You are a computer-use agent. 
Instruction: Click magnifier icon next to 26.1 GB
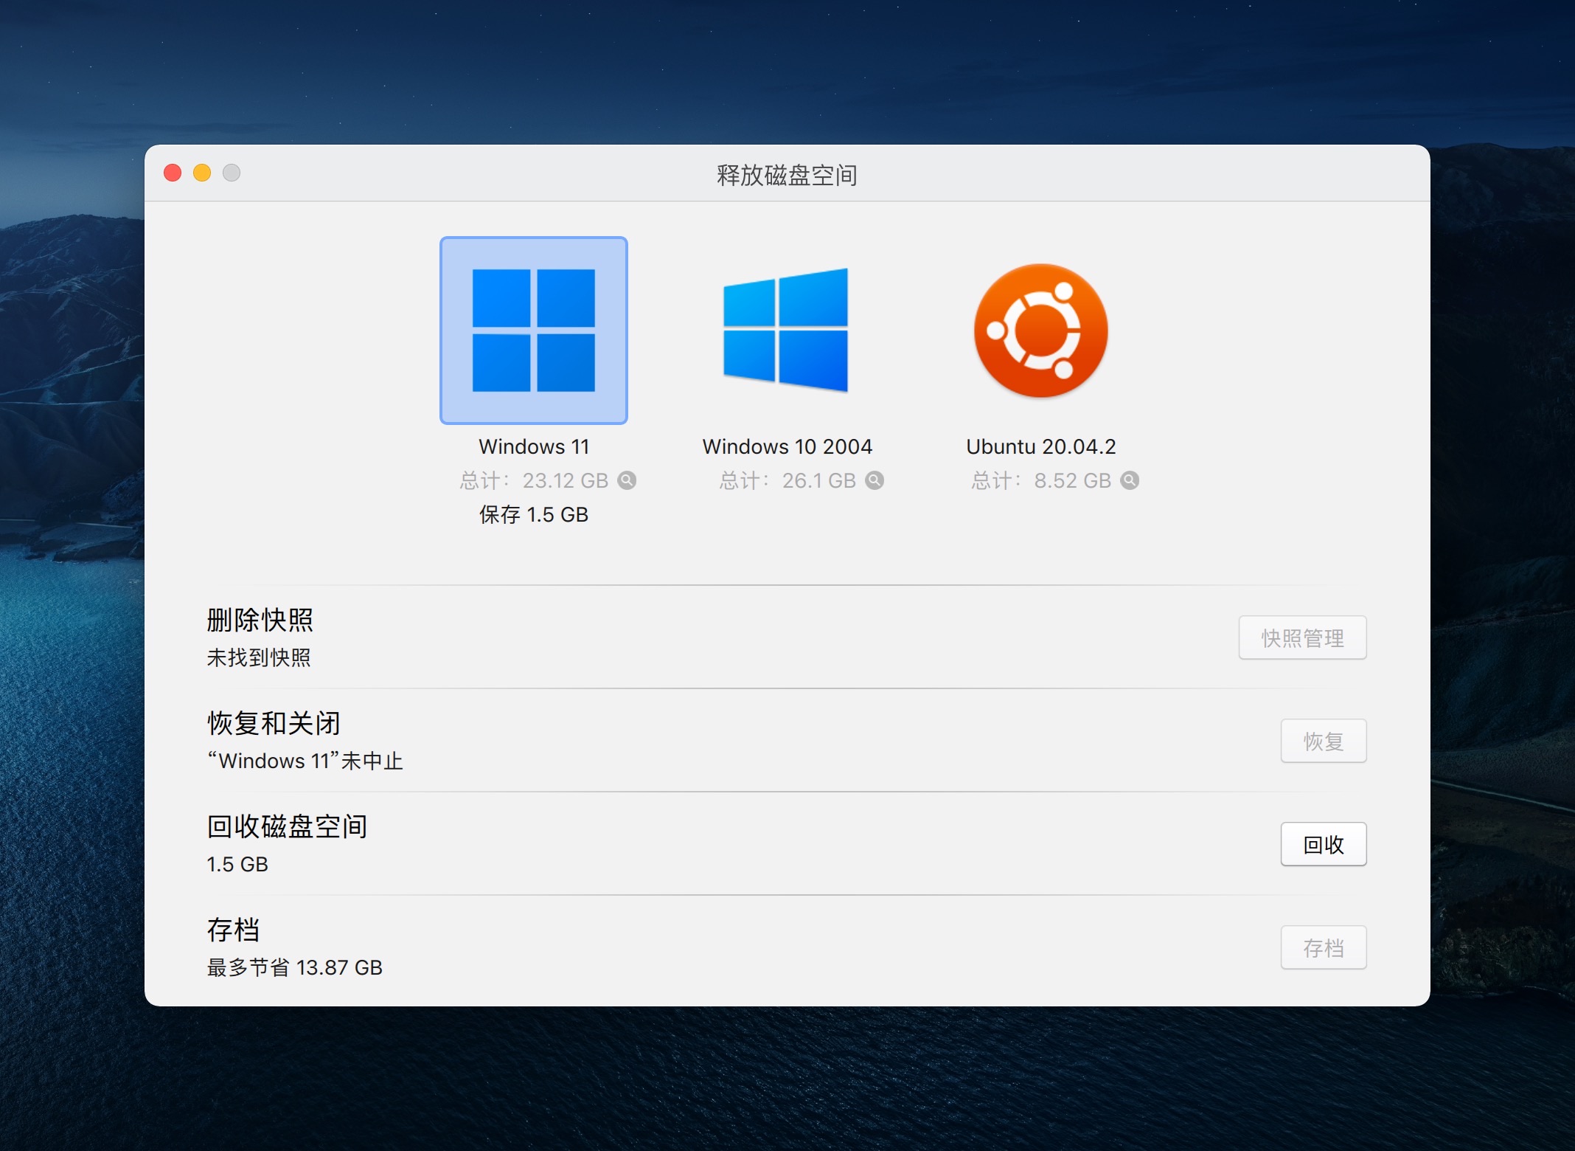875,480
